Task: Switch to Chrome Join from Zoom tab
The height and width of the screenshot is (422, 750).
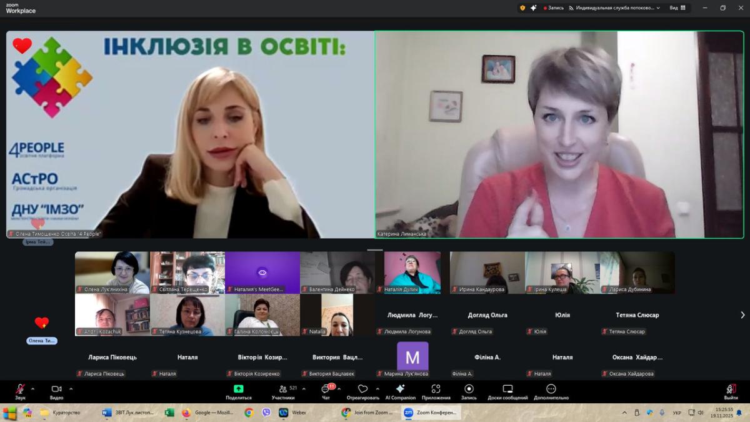Action: pos(368,413)
